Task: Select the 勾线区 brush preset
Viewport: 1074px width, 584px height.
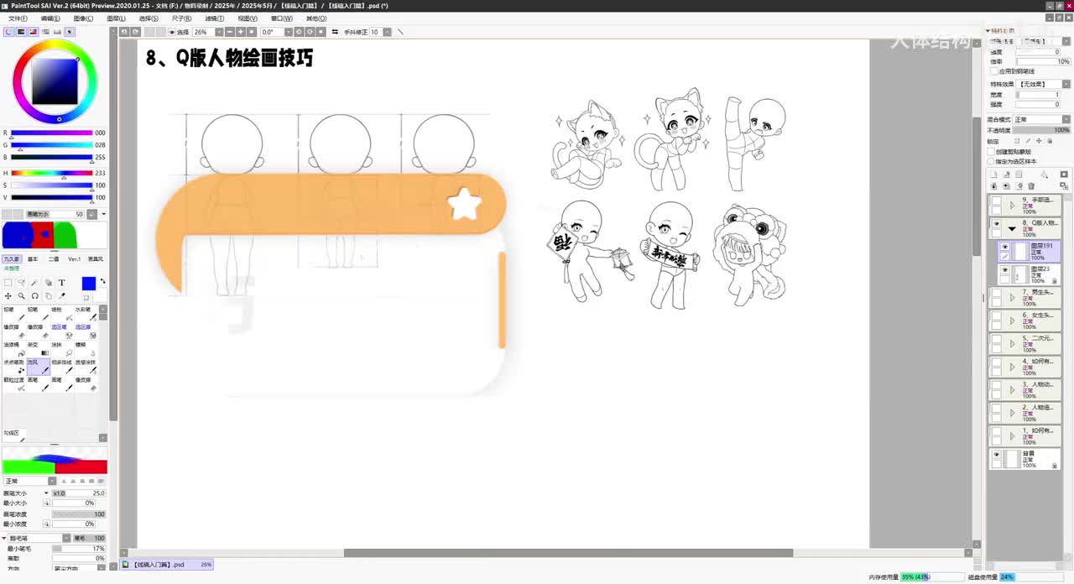Action: [14, 436]
